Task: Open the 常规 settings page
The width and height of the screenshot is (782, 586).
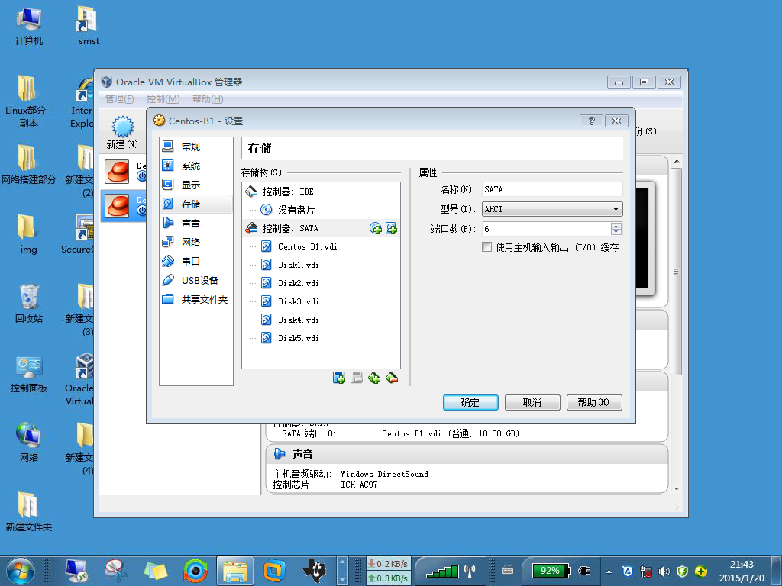Action: click(196, 146)
